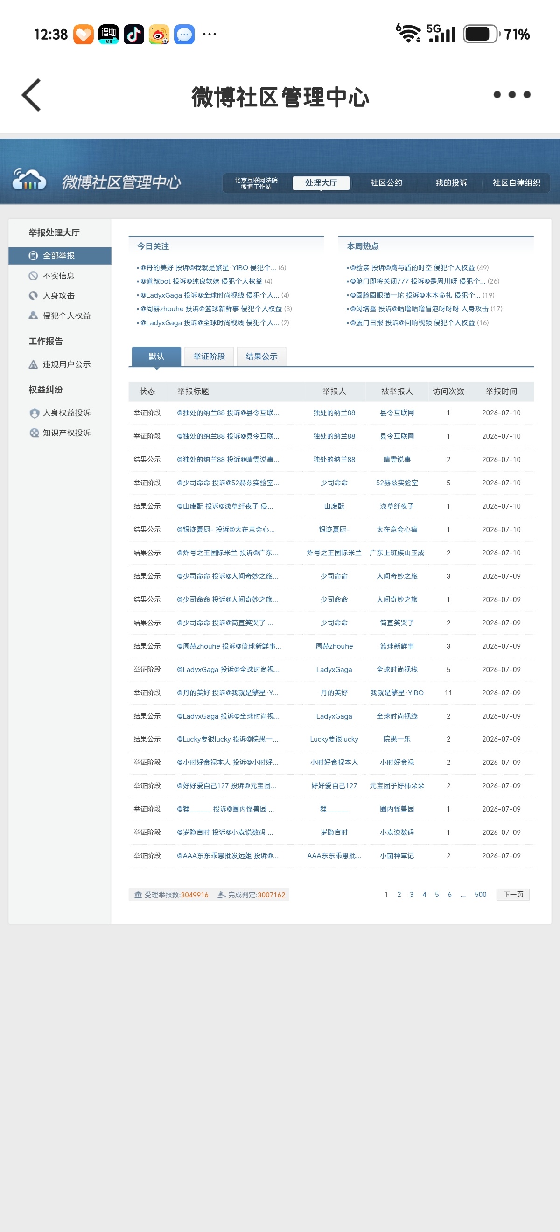
Task: Open report @Lucky要很lucky 投诉@院愚一
Action: pyautogui.click(x=227, y=739)
